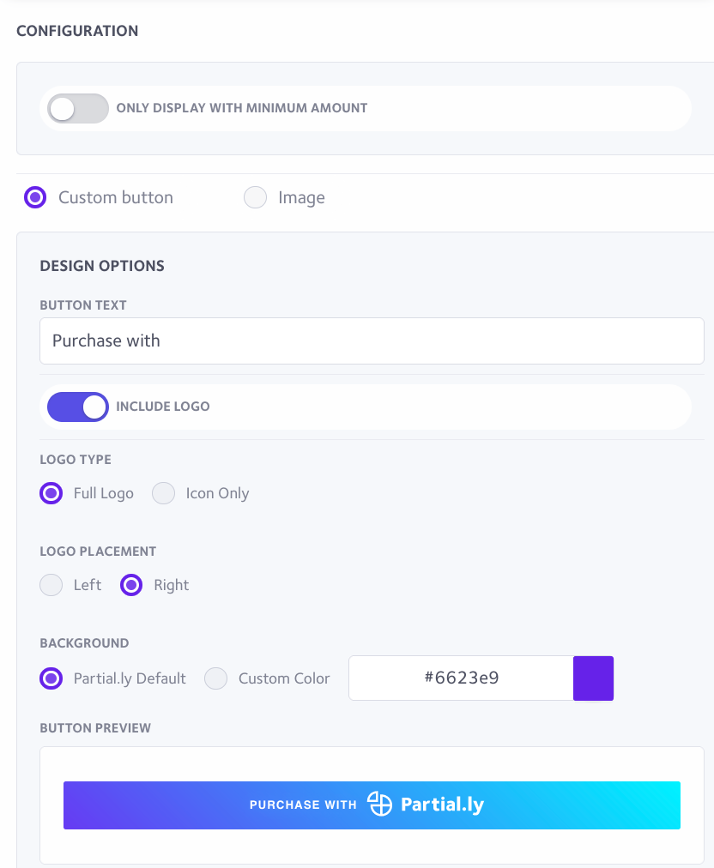Image resolution: width=714 pixels, height=868 pixels.
Task: Disable the ONLY DISPLAY WITH MINIMUM AMOUNT switch
Action: [x=77, y=108]
